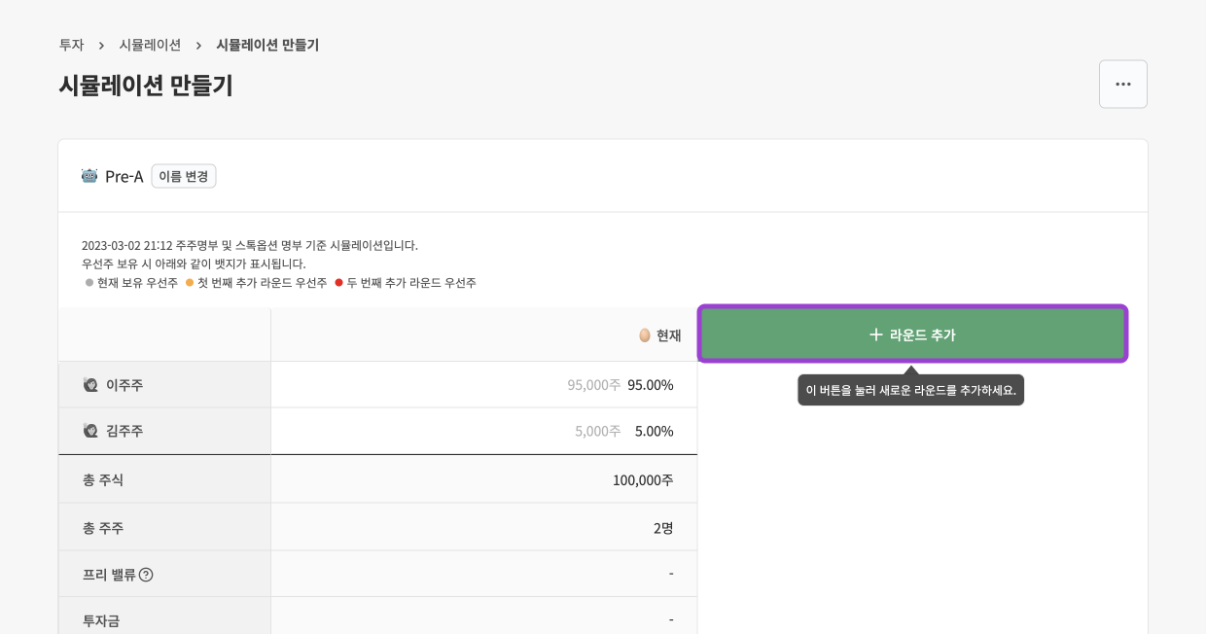
Task: Select the gray 현재 보유 우선주 badge dot
Action: coord(89,283)
